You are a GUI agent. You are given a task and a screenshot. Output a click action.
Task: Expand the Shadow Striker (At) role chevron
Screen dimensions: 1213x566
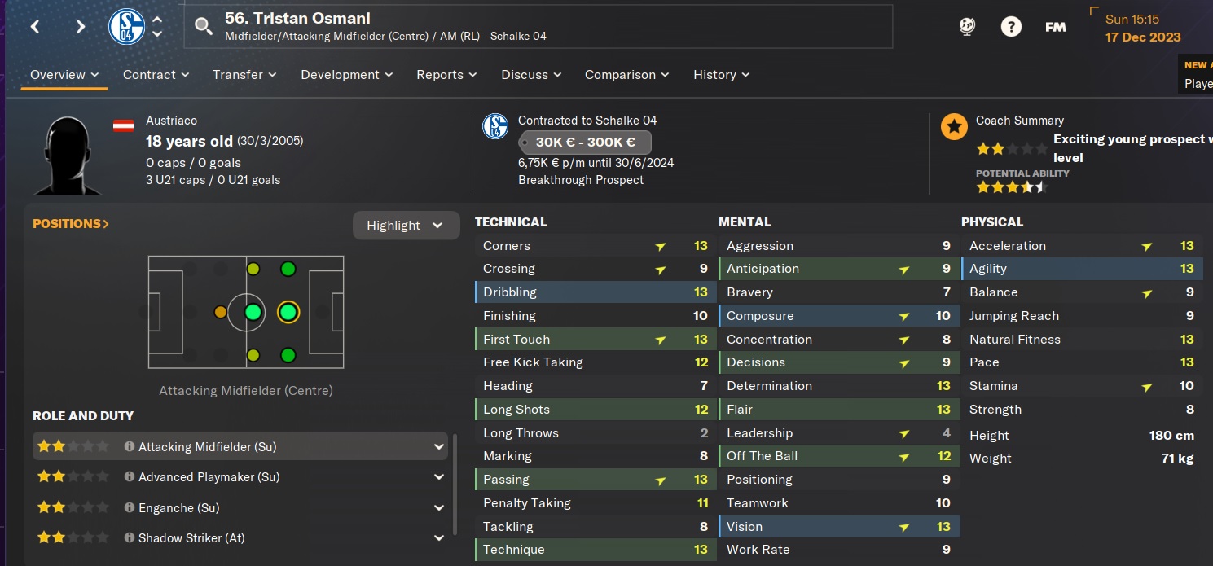coord(439,538)
